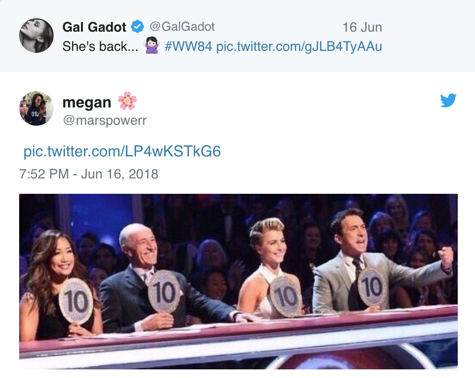
Task: Click the "She's back..." tweet text
Action: pos(101,47)
